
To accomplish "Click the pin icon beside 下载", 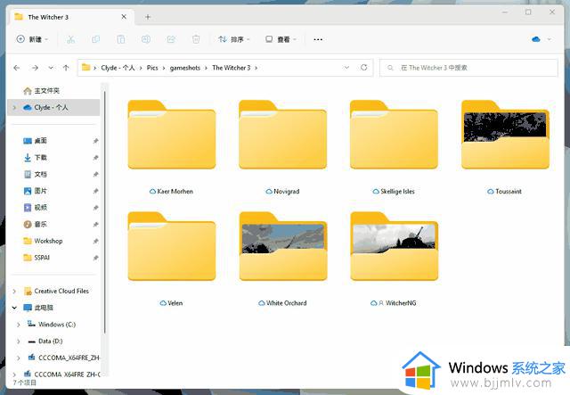I will coord(95,158).
